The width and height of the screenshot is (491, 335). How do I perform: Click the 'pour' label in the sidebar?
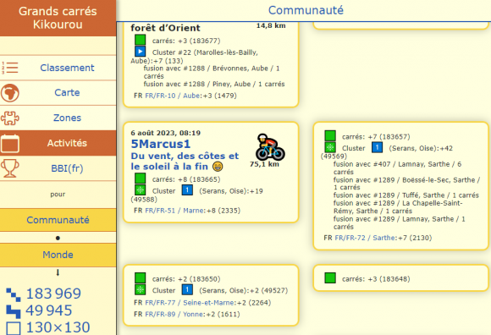click(x=58, y=195)
